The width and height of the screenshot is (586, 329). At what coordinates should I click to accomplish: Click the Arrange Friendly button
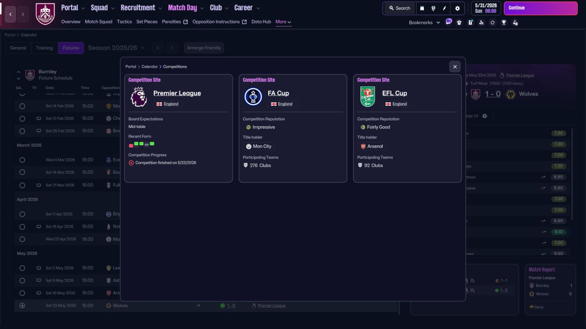click(204, 48)
